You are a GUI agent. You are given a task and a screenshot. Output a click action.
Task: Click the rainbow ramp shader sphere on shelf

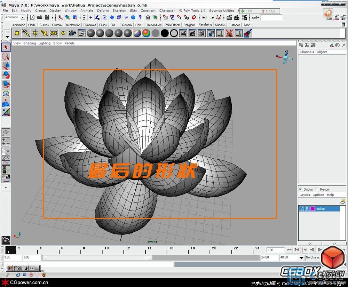tap(146, 33)
